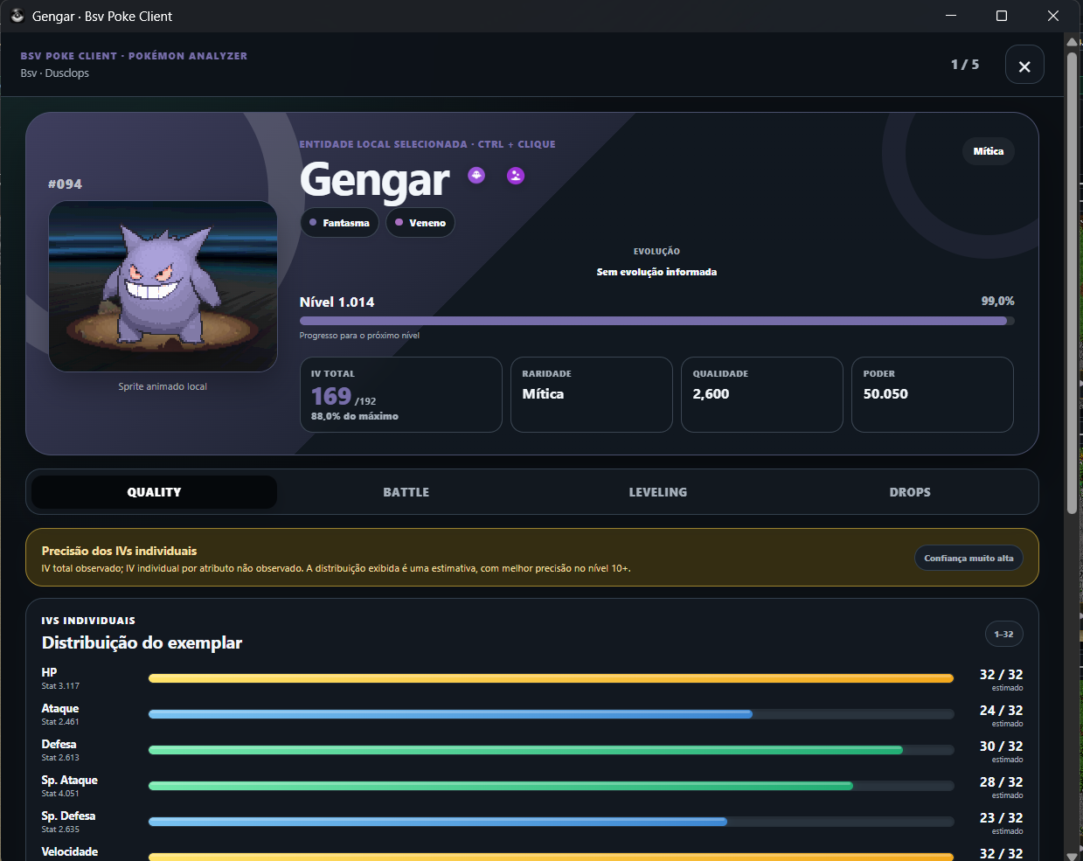This screenshot has height=861, width=1083.
Task: Click the Stat 3.117 HP label
Action: pyautogui.click(x=60, y=686)
